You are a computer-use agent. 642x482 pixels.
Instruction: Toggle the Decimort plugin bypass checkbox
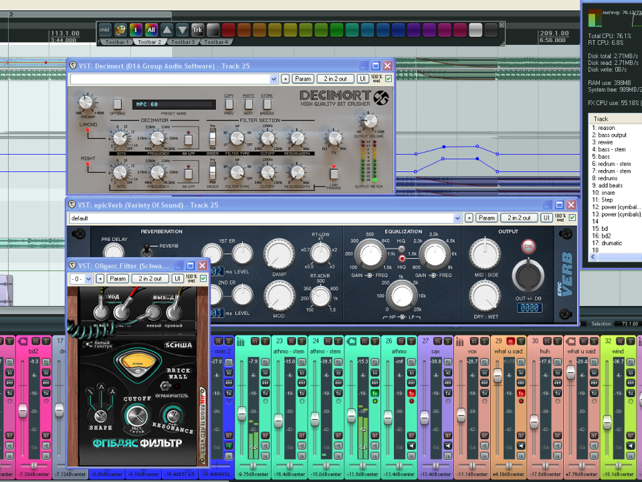pos(389,78)
